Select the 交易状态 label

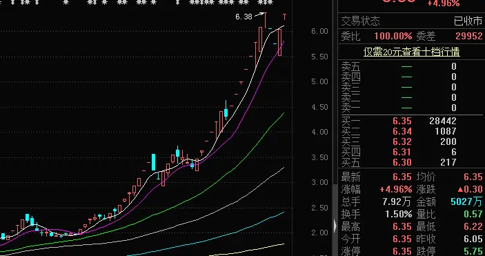click(x=360, y=21)
